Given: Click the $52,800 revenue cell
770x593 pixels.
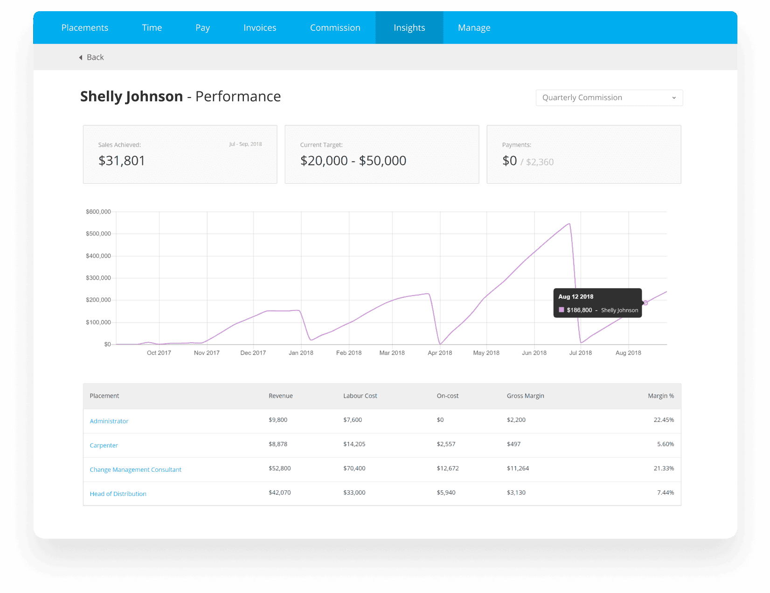Looking at the screenshot, I should click(280, 469).
